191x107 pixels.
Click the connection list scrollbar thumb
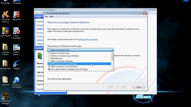tap(112, 57)
